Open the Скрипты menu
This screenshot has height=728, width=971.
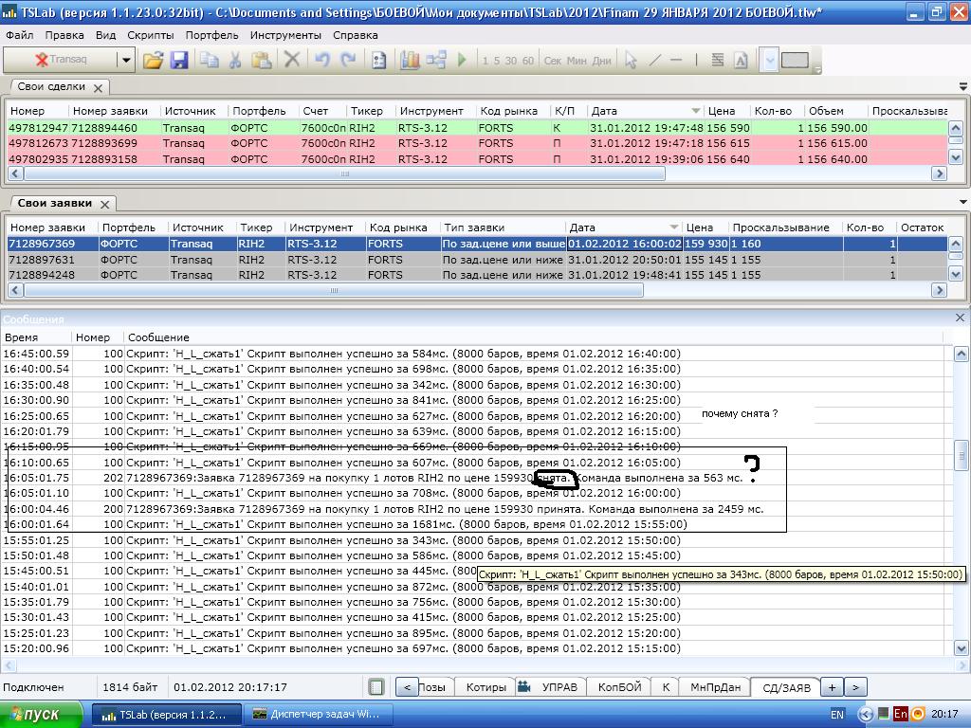click(150, 35)
